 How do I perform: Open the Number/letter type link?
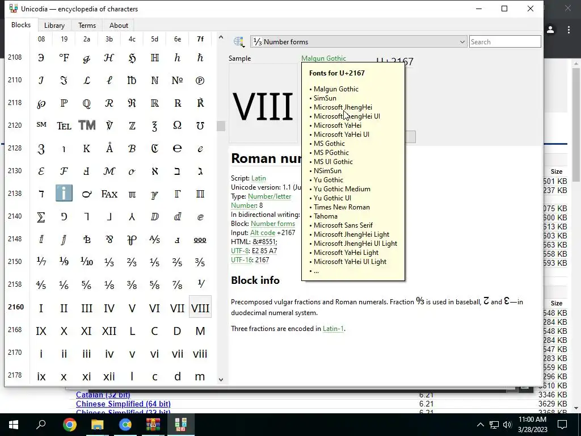(x=270, y=196)
